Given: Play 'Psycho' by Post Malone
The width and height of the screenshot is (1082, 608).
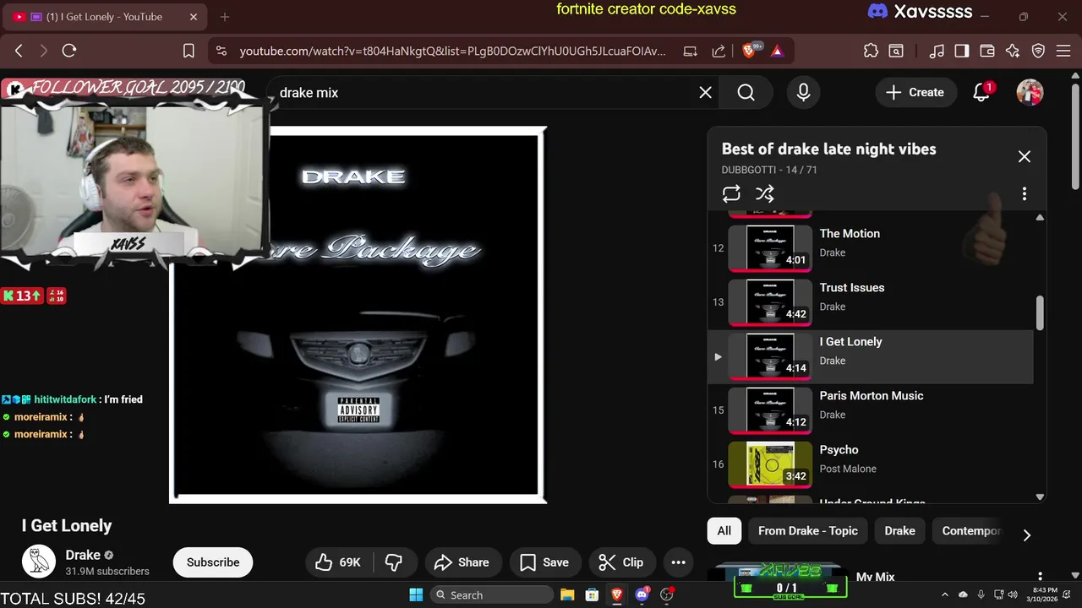Looking at the screenshot, I should (871, 464).
